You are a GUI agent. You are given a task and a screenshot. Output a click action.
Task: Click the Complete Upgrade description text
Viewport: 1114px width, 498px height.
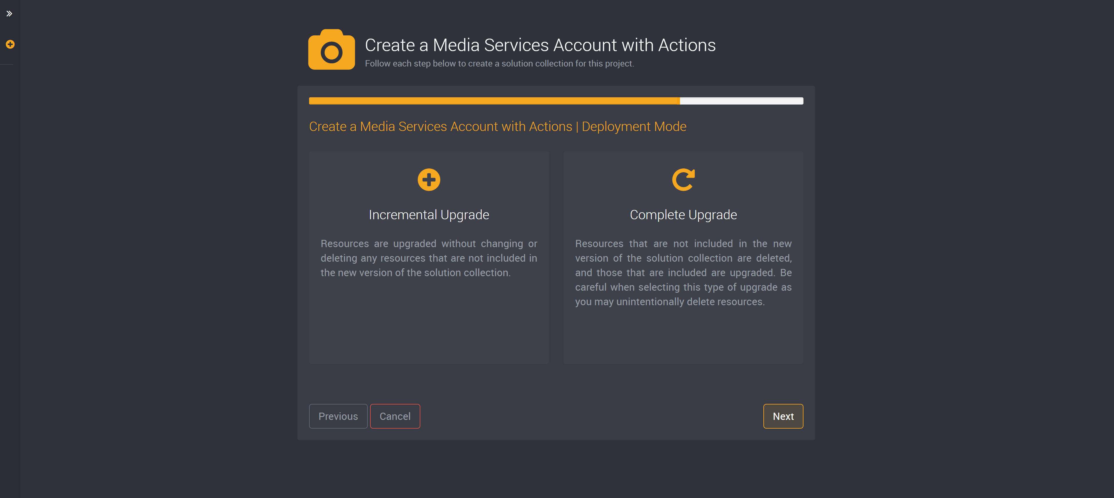(x=683, y=273)
